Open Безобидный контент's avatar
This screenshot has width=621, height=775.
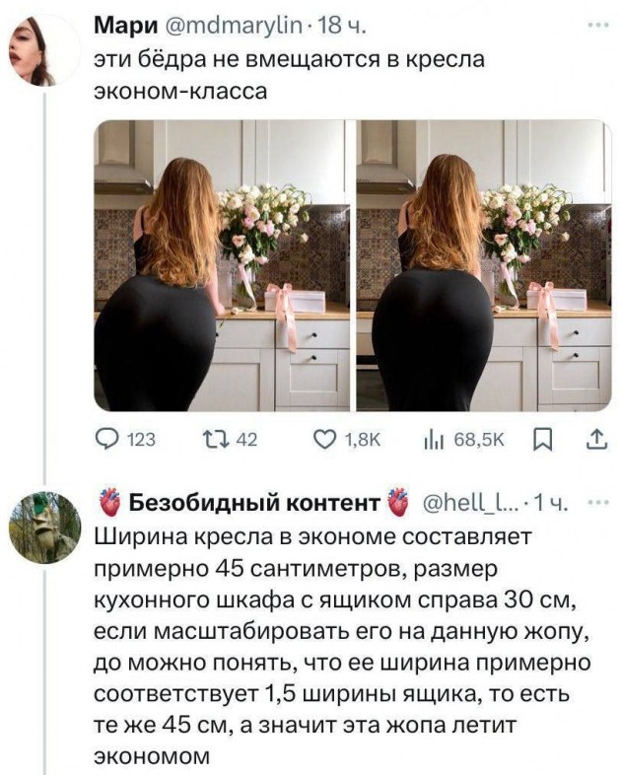coord(44,528)
